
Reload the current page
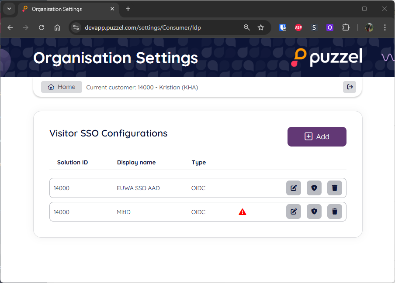(x=42, y=27)
